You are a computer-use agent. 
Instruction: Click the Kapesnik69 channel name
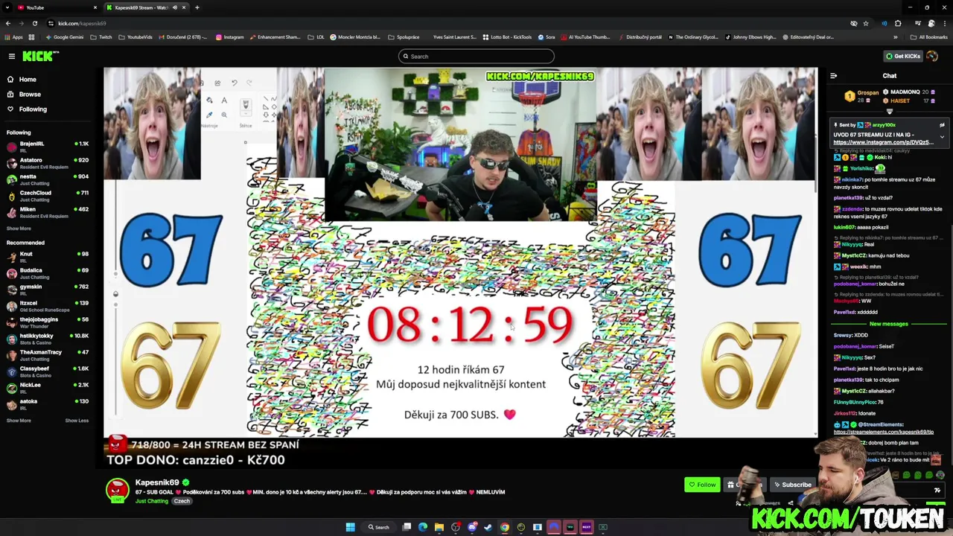(x=156, y=482)
